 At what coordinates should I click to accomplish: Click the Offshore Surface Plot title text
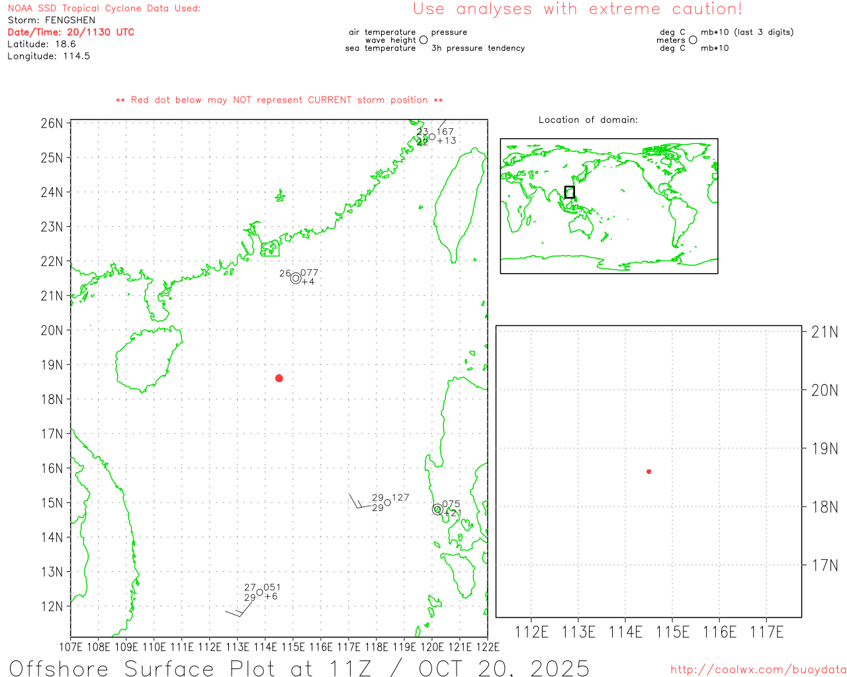click(299, 668)
